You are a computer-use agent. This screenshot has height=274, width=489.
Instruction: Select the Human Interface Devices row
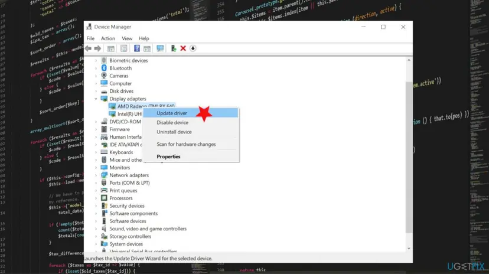(x=125, y=137)
